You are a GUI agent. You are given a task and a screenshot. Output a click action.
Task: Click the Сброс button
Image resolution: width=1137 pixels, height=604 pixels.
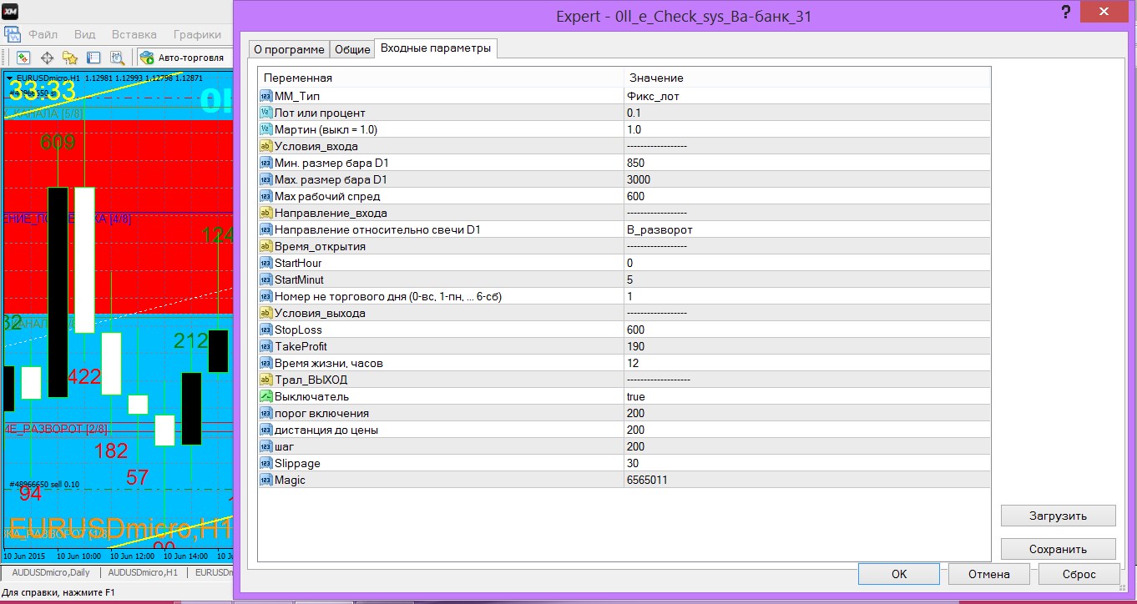click(1079, 574)
